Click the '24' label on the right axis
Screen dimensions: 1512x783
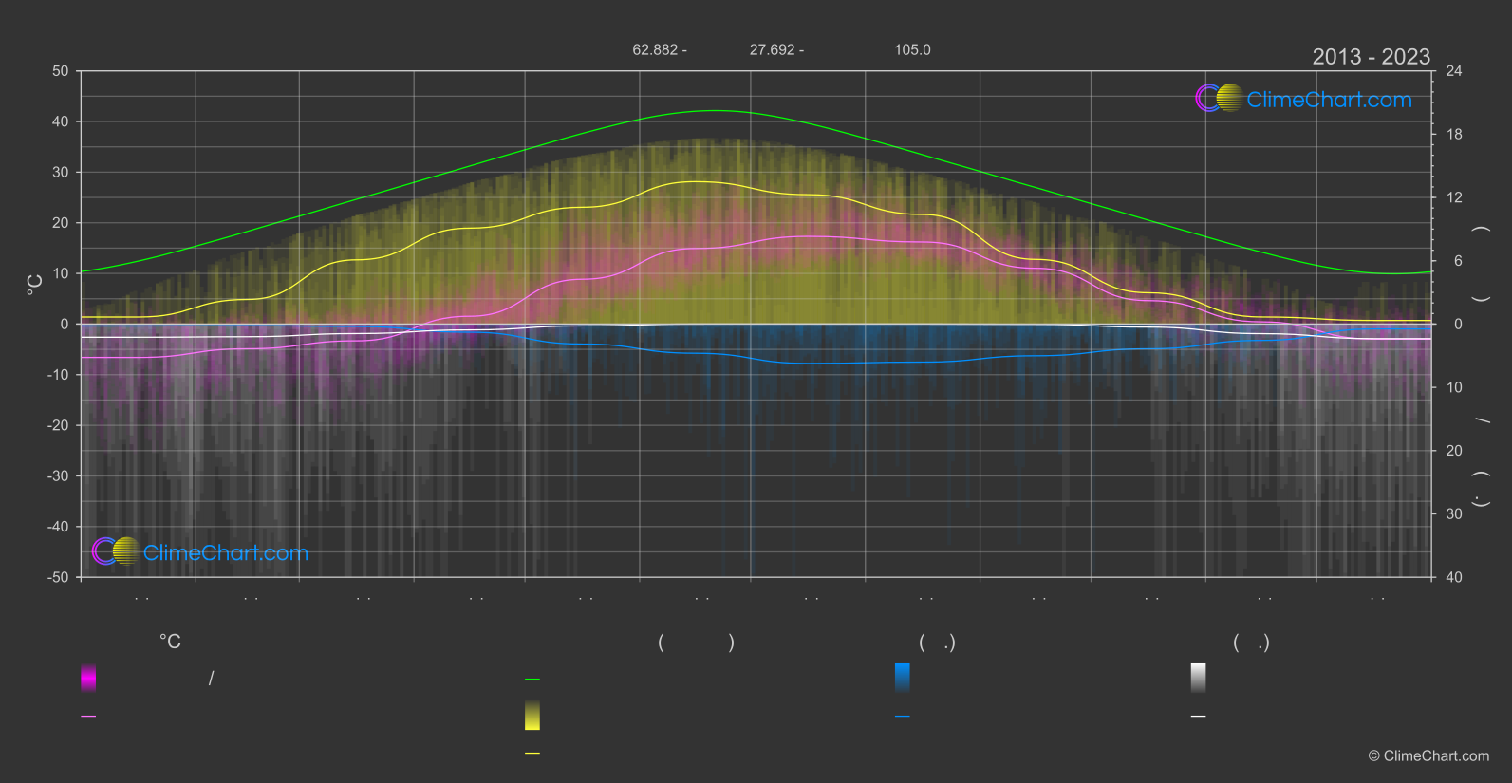pyautogui.click(x=1454, y=71)
